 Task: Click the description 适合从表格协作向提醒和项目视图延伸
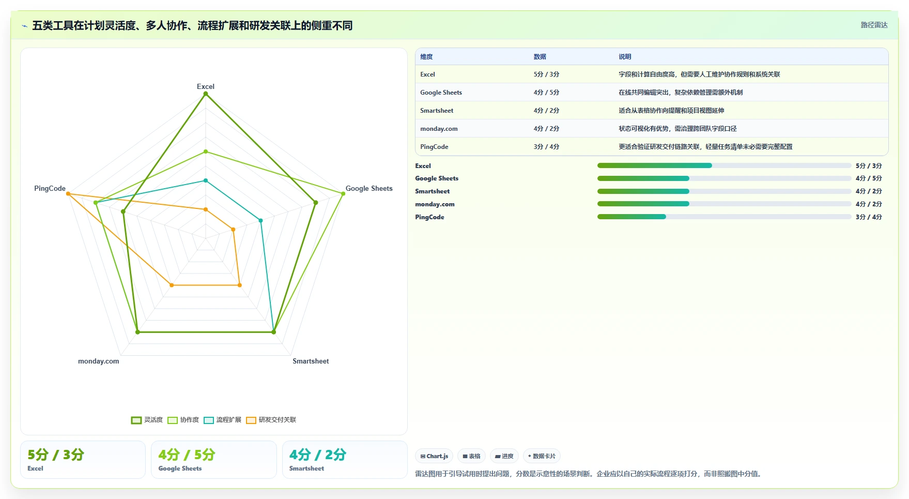coord(671,111)
